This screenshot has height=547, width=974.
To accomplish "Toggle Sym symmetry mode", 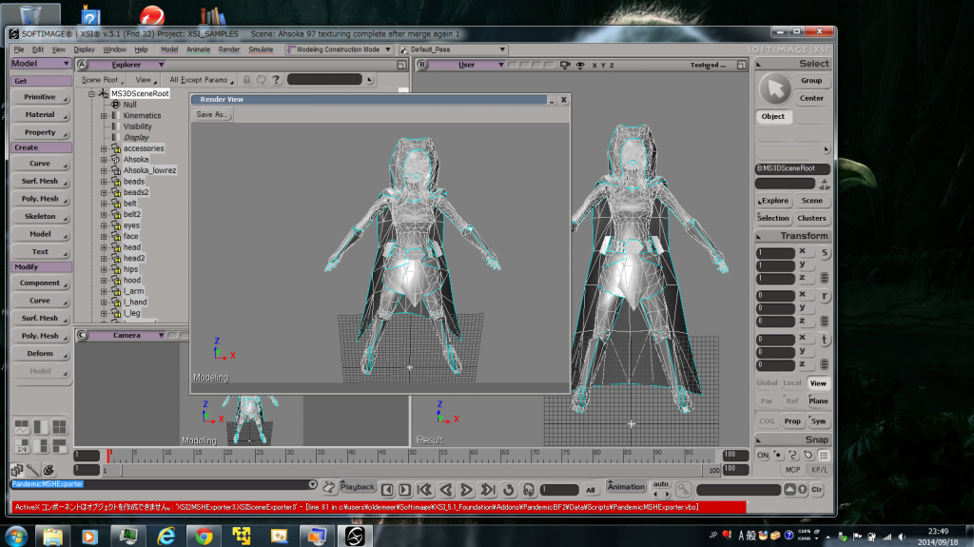I will [818, 420].
